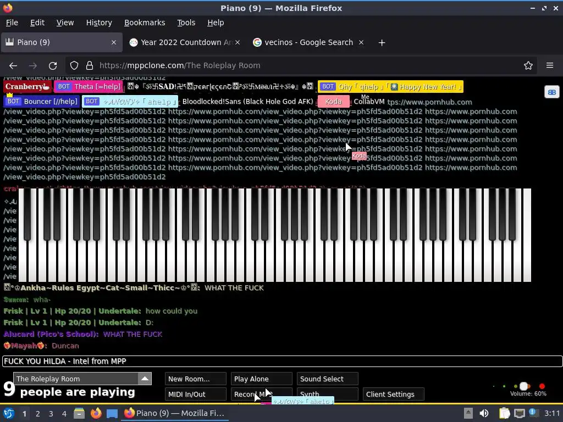Open the History menu
563x422 pixels.
[99, 23]
